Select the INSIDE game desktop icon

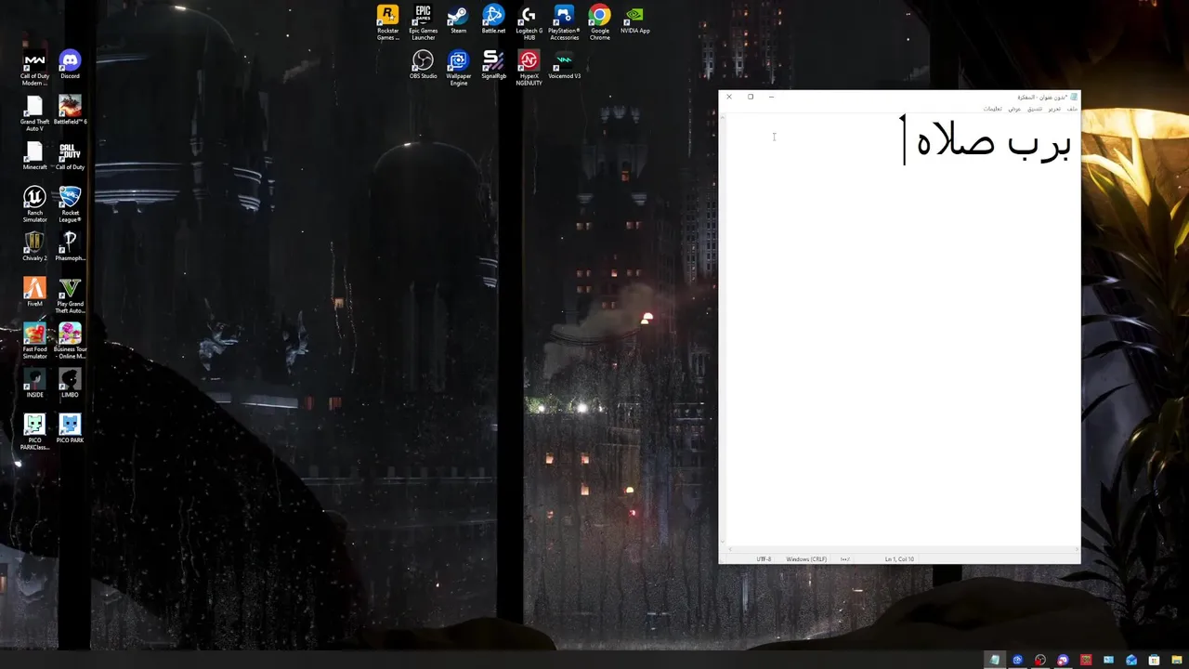coord(34,384)
